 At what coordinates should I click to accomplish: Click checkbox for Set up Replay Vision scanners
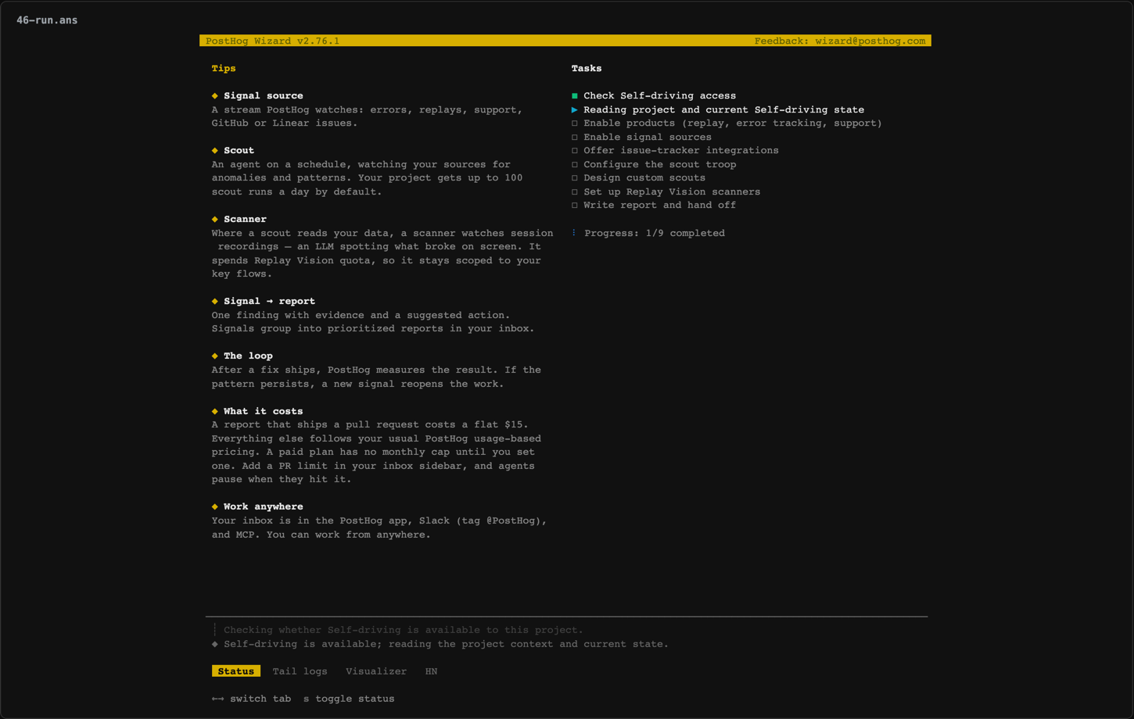point(575,192)
